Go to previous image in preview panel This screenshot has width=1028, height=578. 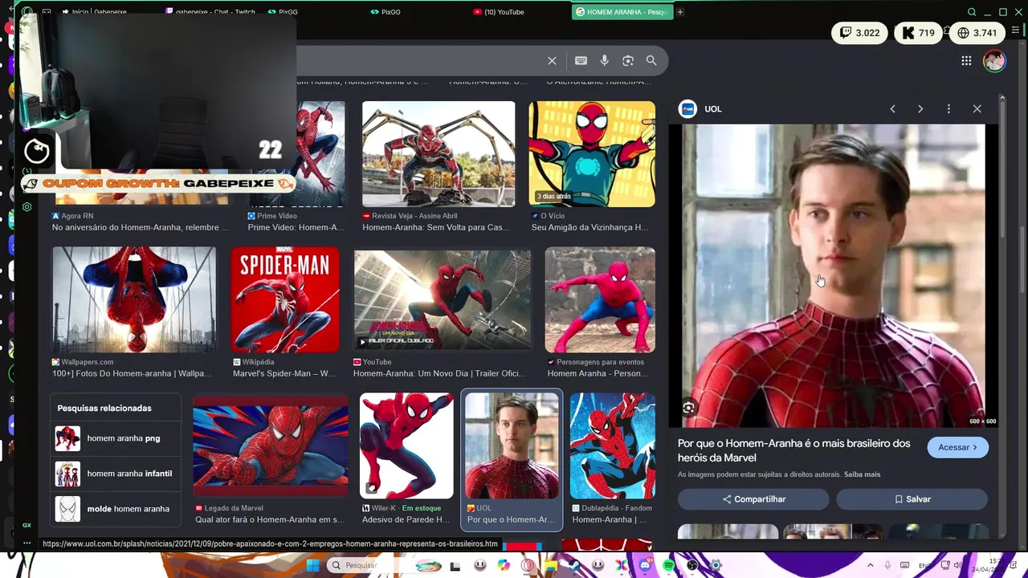click(892, 108)
